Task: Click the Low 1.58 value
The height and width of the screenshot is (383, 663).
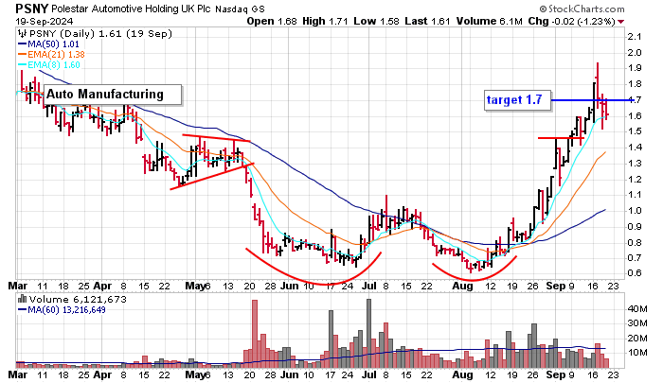Action: 377,21
